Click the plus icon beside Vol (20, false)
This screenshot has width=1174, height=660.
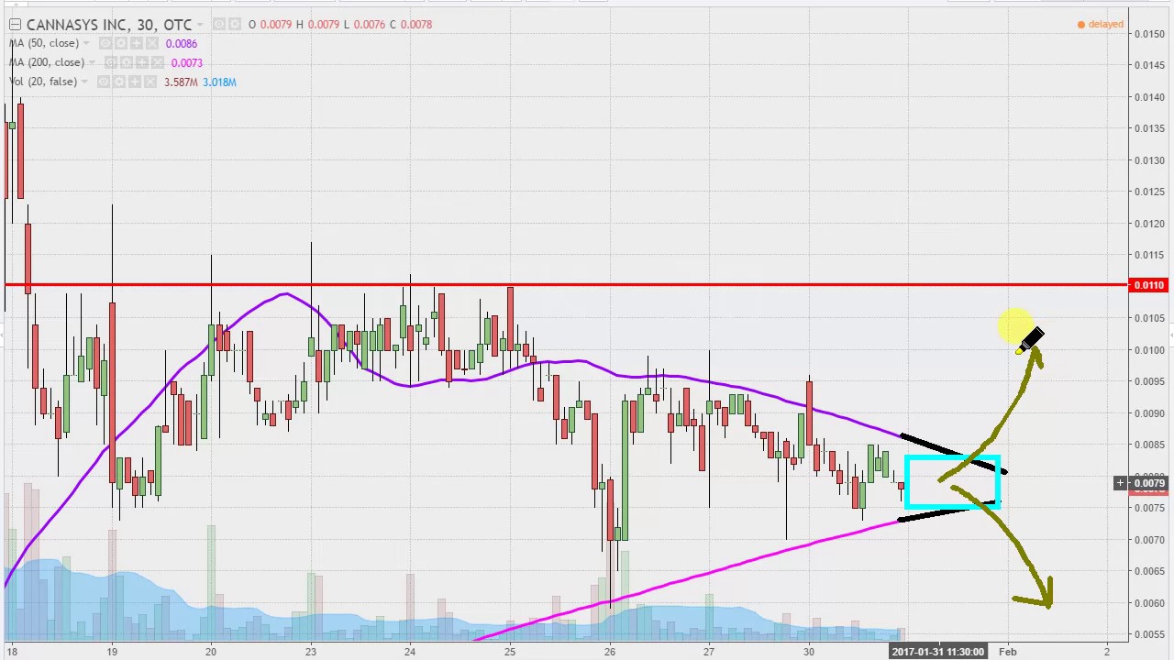click(x=135, y=82)
